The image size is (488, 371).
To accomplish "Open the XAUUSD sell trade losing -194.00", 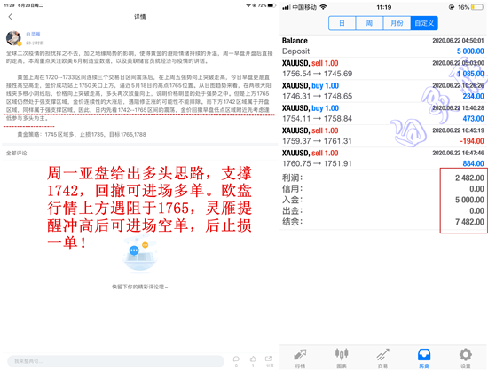I will (383, 136).
